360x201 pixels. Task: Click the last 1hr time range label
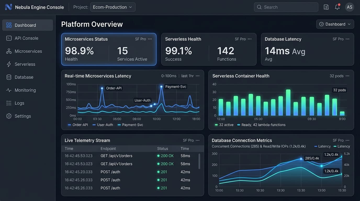click(188, 76)
